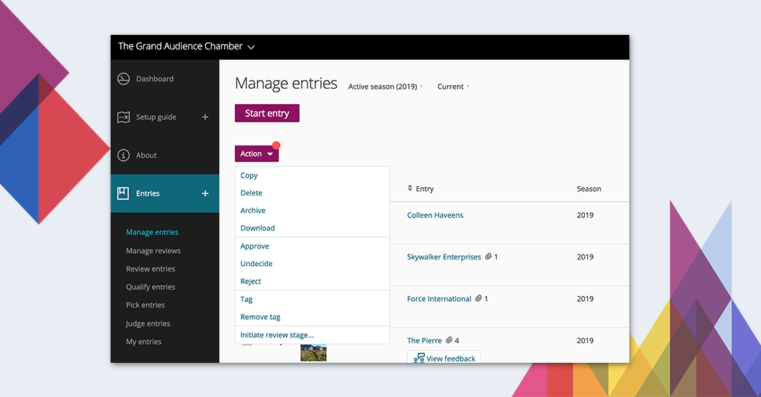761x397 pixels.
Task: Click the Dashboard gauge icon
Action: (123, 79)
